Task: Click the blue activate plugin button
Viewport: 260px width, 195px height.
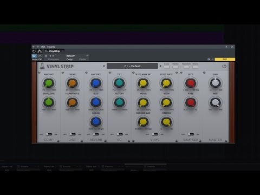Action: click(34, 56)
